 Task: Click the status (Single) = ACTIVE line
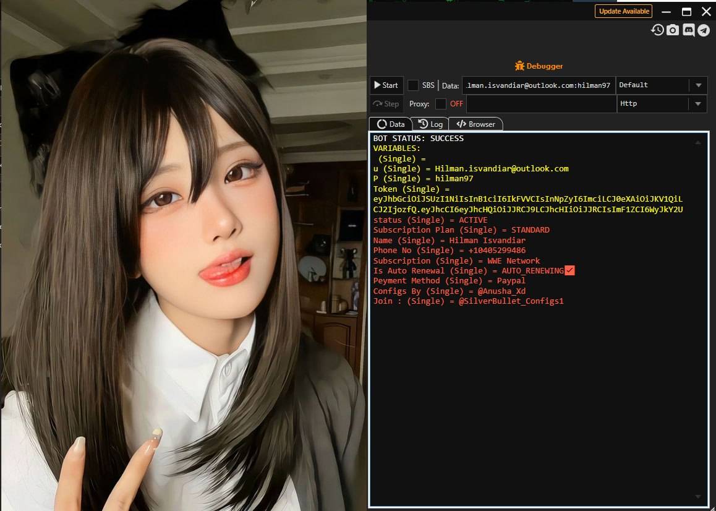(x=430, y=220)
